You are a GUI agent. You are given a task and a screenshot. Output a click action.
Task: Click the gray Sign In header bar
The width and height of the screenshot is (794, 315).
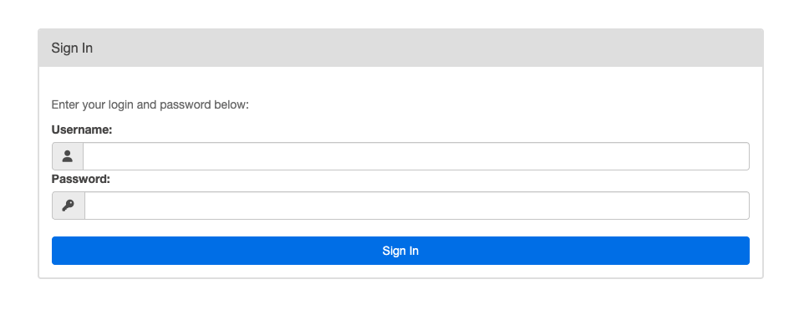[400, 48]
